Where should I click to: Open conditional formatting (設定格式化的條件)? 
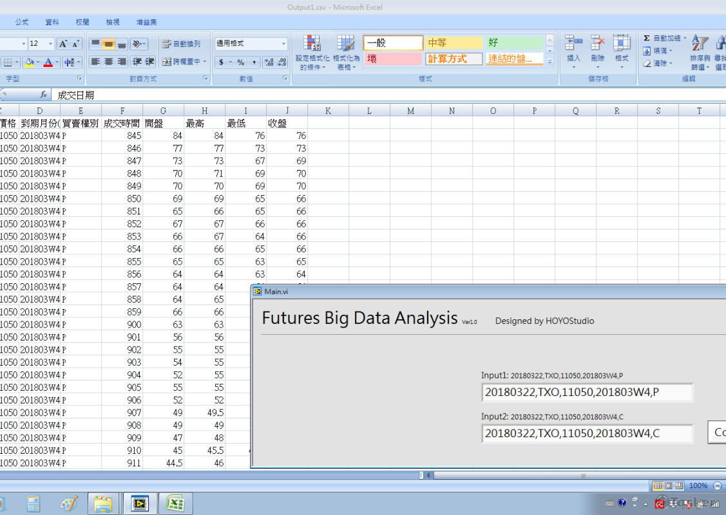(312, 53)
